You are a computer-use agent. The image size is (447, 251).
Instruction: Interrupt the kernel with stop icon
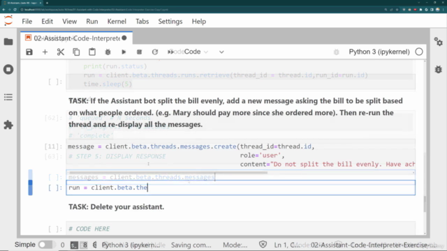pyautogui.click(x=139, y=52)
